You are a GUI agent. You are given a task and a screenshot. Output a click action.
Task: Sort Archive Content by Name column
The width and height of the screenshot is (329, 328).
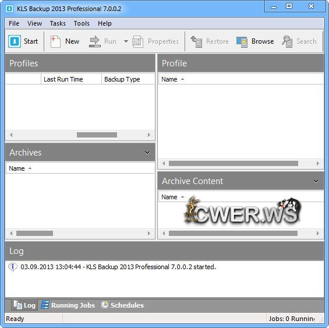pyautogui.click(x=241, y=197)
